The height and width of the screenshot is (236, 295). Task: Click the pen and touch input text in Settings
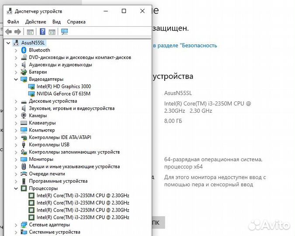(215, 181)
